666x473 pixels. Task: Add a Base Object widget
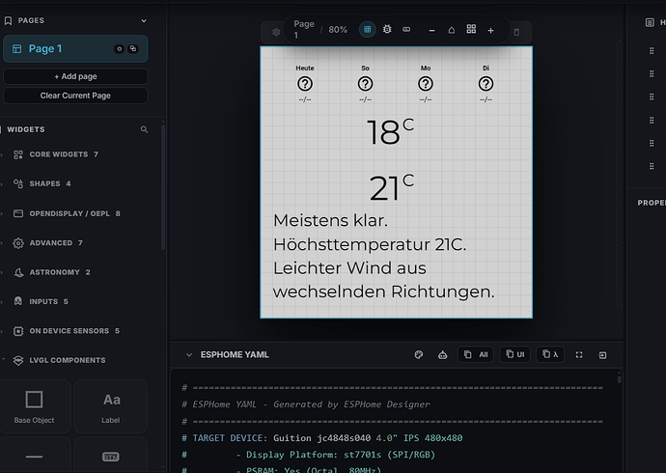34,406
